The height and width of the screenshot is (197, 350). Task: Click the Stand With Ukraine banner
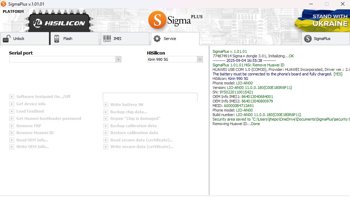[x=322, y=21]
